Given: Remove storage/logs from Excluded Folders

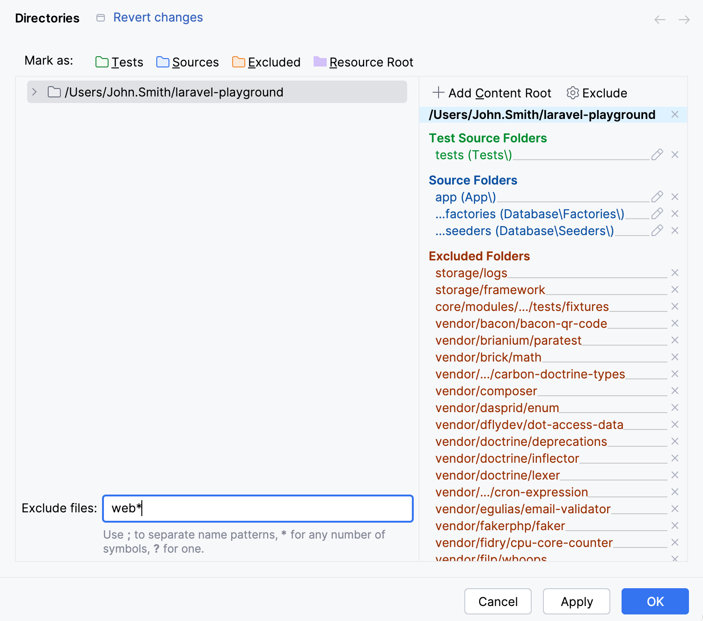Looking at the screenshot, I should (x=675, y=273).
